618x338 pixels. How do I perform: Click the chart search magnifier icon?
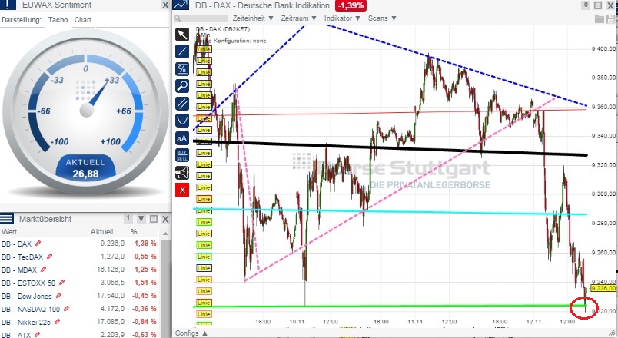click(178, 18)
